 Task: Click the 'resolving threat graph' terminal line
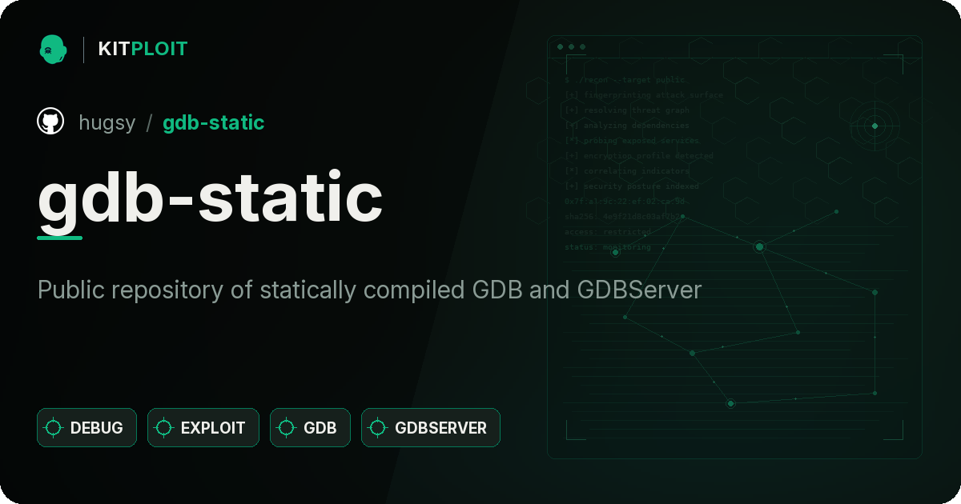pos(627,110)
